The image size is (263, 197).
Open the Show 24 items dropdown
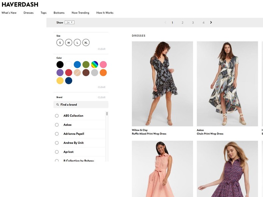pos(70,23)
